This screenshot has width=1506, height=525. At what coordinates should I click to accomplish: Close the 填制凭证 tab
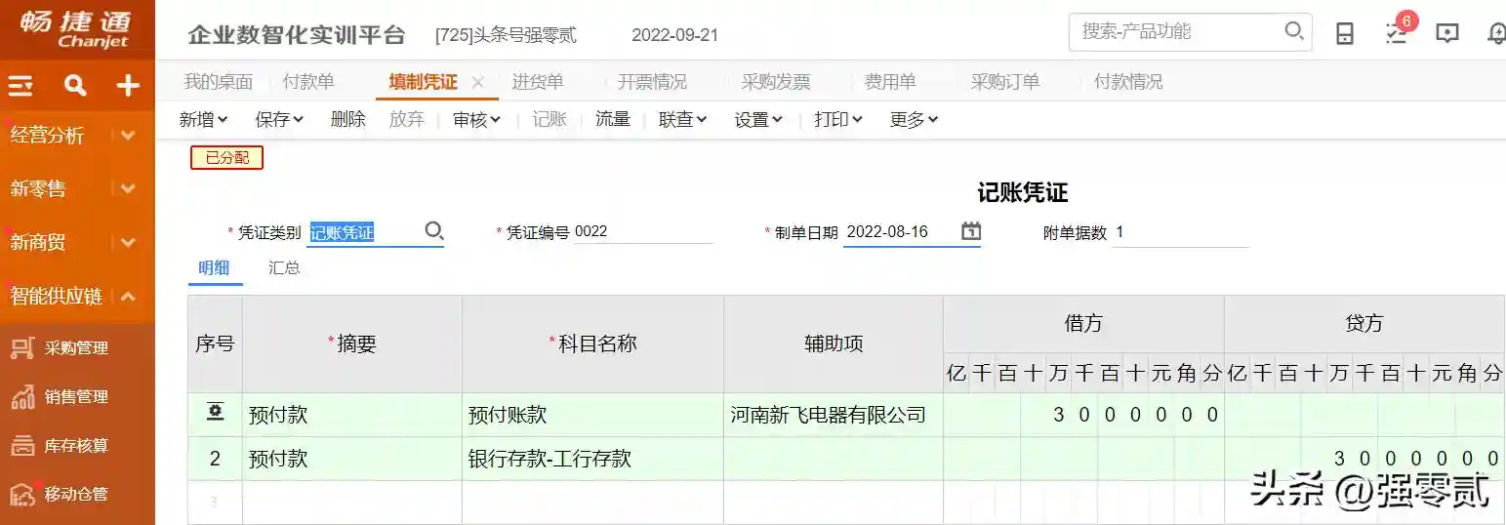477,82
